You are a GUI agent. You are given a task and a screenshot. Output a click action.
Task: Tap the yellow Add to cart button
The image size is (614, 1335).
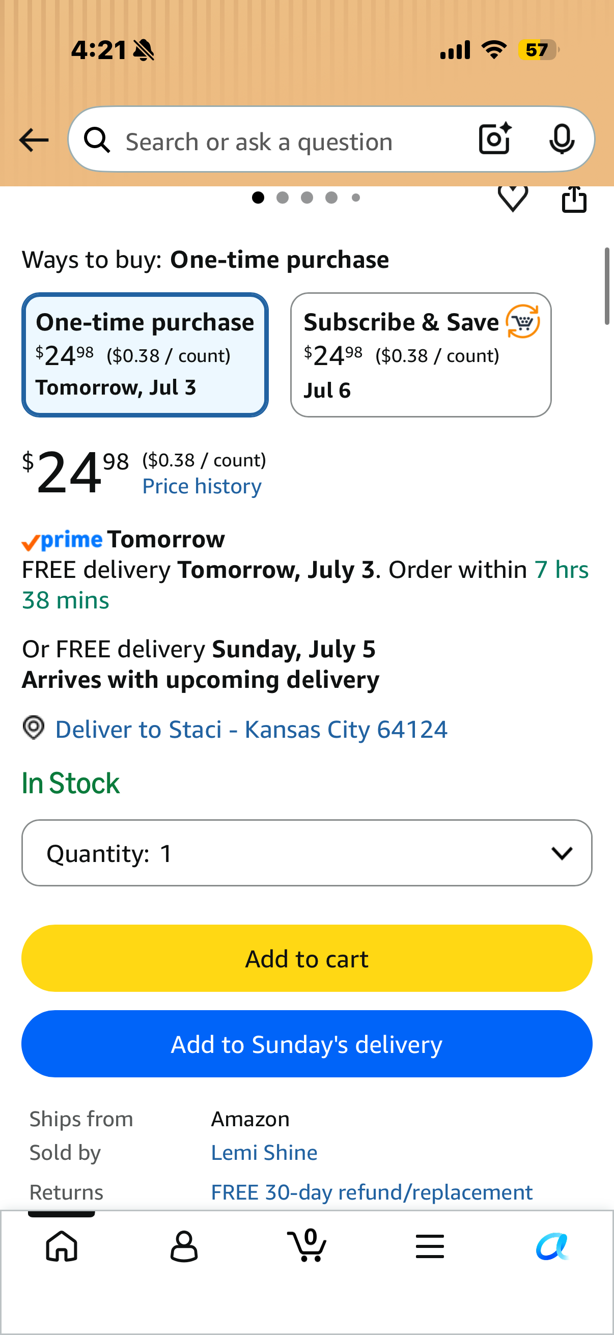306,958
